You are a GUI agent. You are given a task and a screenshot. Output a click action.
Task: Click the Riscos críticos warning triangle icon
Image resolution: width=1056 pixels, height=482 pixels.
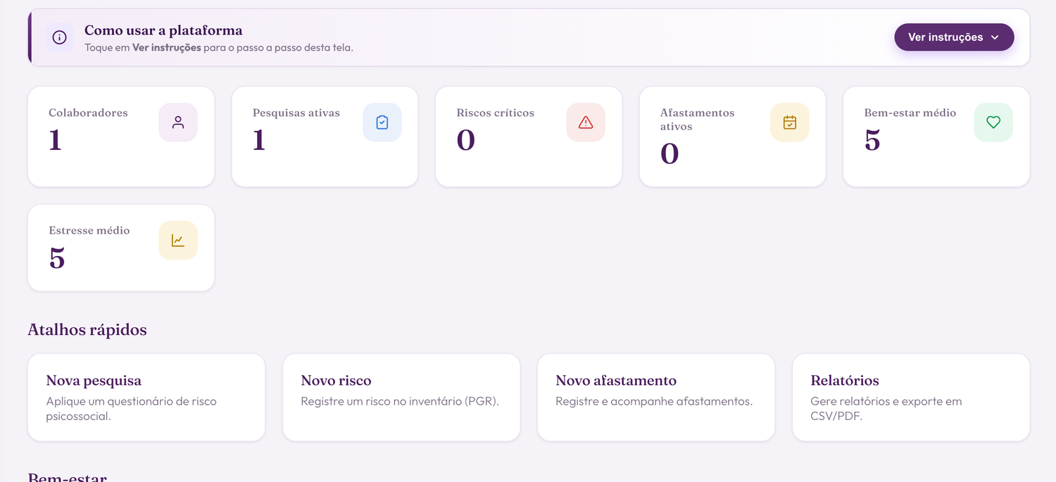pos(586,122)
